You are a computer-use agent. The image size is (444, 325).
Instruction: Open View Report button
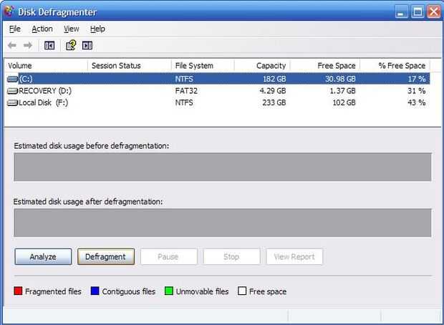[x=294, y=257]
